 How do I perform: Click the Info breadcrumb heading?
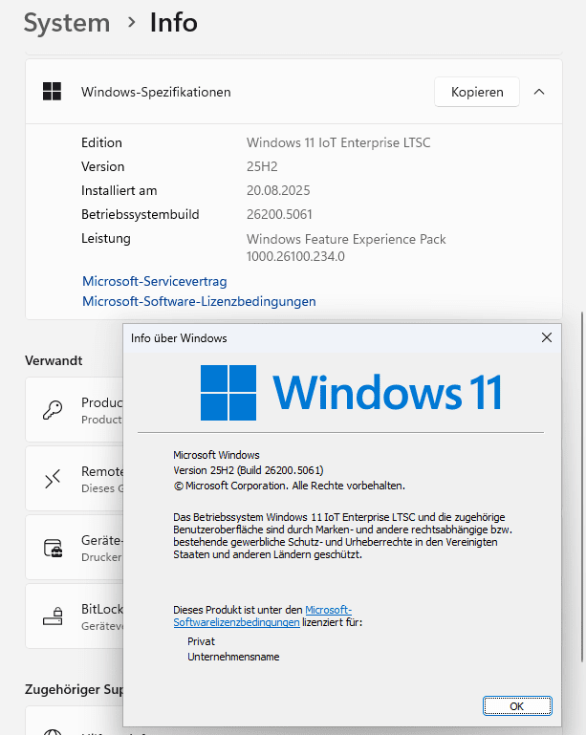pyautogui.click(x=173, y=23)
